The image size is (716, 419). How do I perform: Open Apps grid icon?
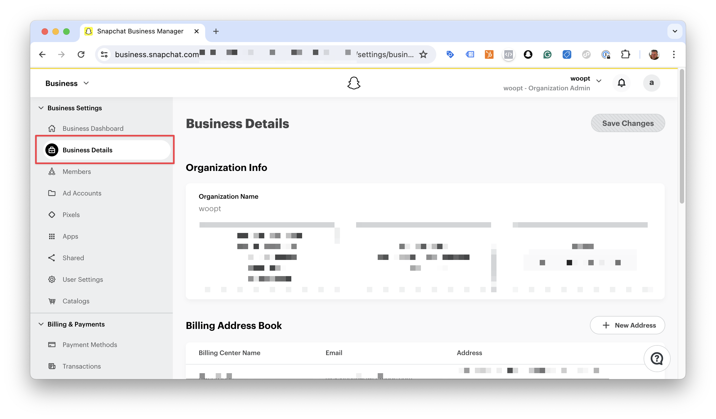[52, 236]
